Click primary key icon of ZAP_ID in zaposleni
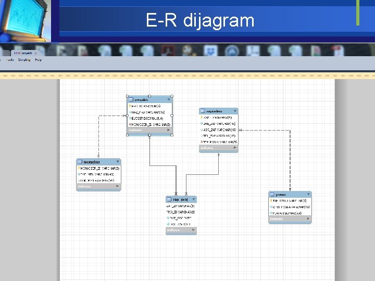This screenshot has height=281, width=375. (x=202, y=117)
